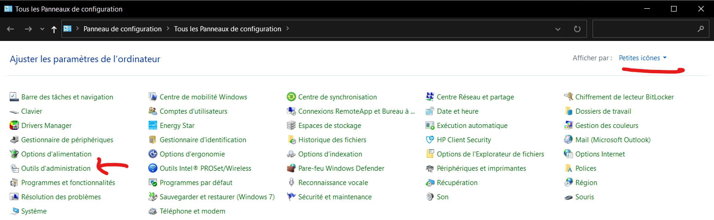
Task: Open the Drivers Manager icon
Action: coord(14,126)
